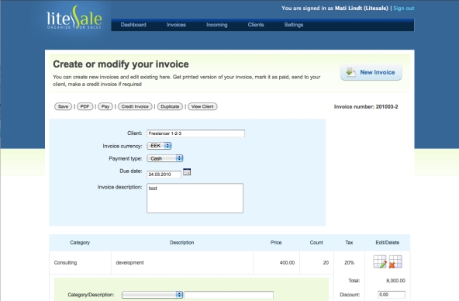The width and height of the screenshot is (459, 301).
Task: Open the Settings menu item
Action: pyautogui.click(x=294, y=25)
